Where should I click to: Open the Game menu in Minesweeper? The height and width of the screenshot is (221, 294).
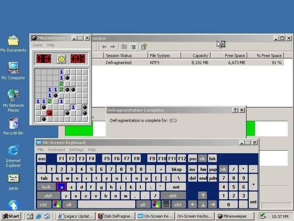(x=37, y=45)
